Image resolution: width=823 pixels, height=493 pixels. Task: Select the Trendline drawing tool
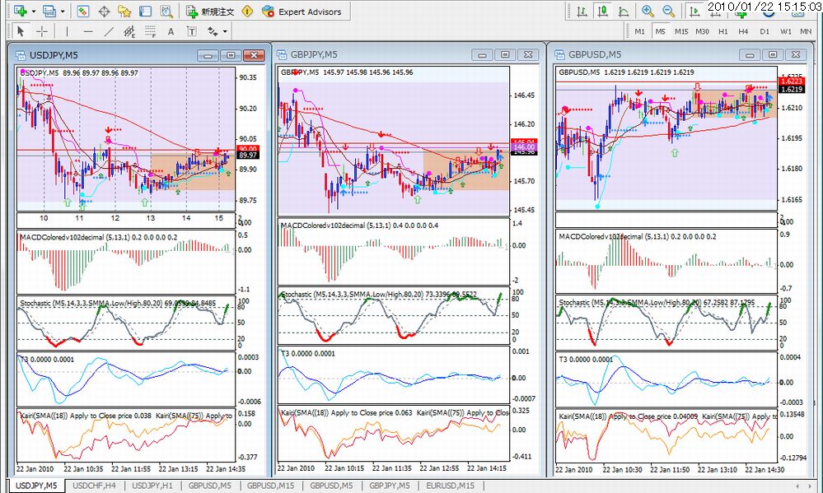click(x=108, y=31)
